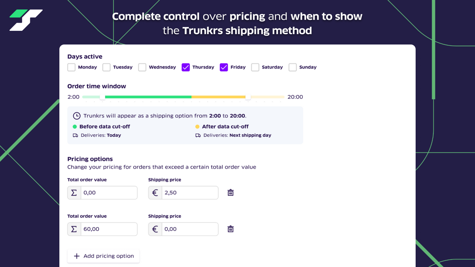Image resolution: width=475 pixels, height=267 pixels.
Task: Click the Add pricing option button
Action: pos(103,256)
